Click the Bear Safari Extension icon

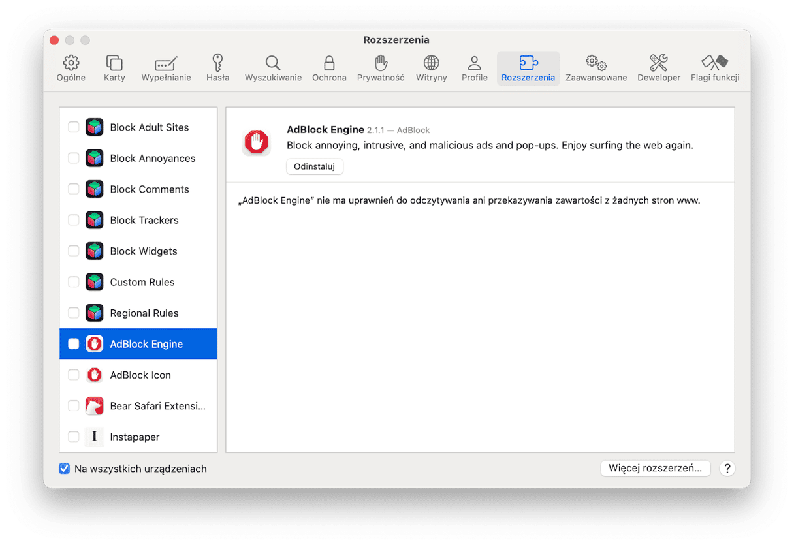click(x=95, y=406)
